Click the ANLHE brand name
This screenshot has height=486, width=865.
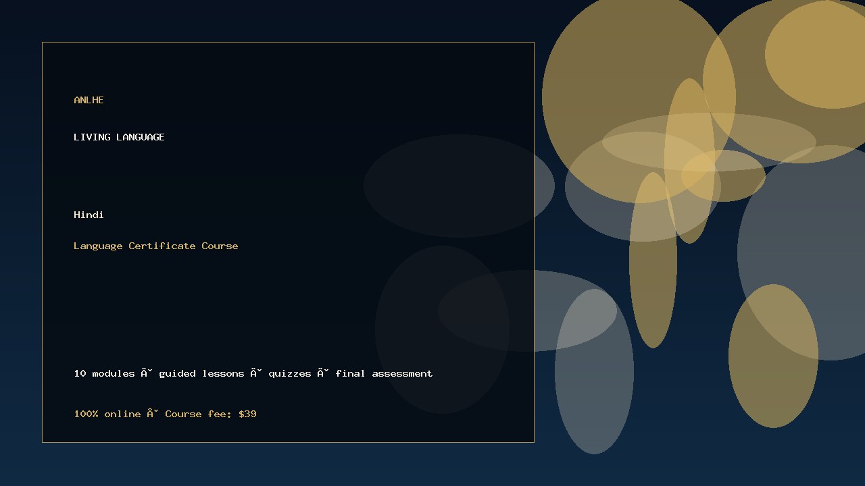(89, 100)
